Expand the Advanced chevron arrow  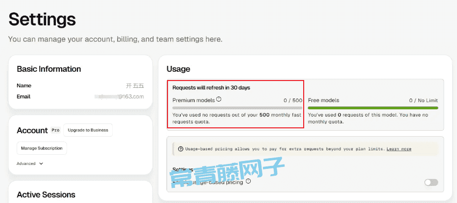point(41,163)
